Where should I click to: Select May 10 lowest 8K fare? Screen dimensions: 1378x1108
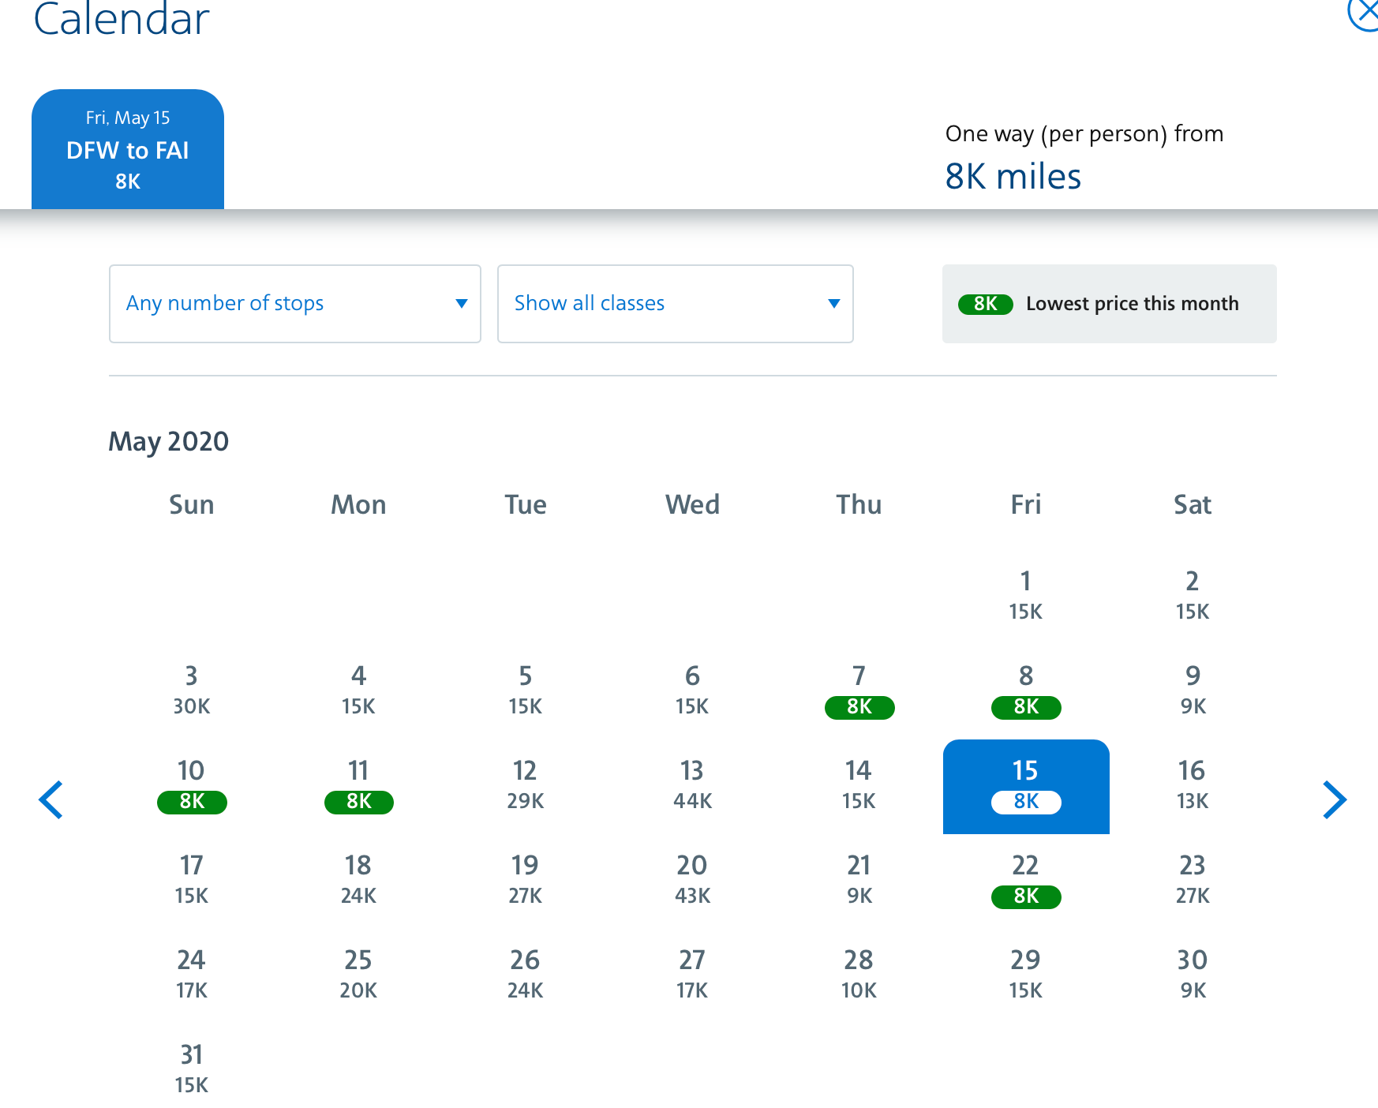192,786
